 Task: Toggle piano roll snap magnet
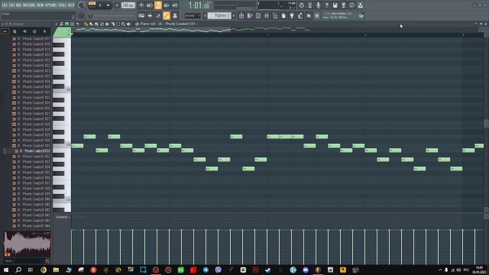[67, 24]
